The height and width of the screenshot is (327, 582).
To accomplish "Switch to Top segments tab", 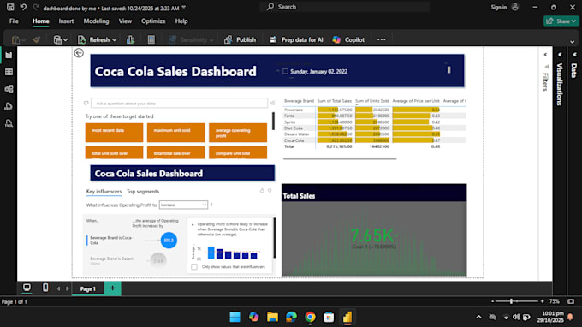I will (143, 192).
